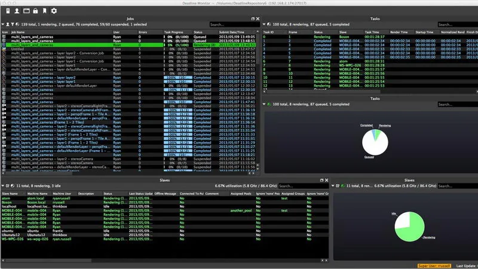Expand the Jobs panel dropdown arrow
478x269 pixels.
click(x=3, y=25)
